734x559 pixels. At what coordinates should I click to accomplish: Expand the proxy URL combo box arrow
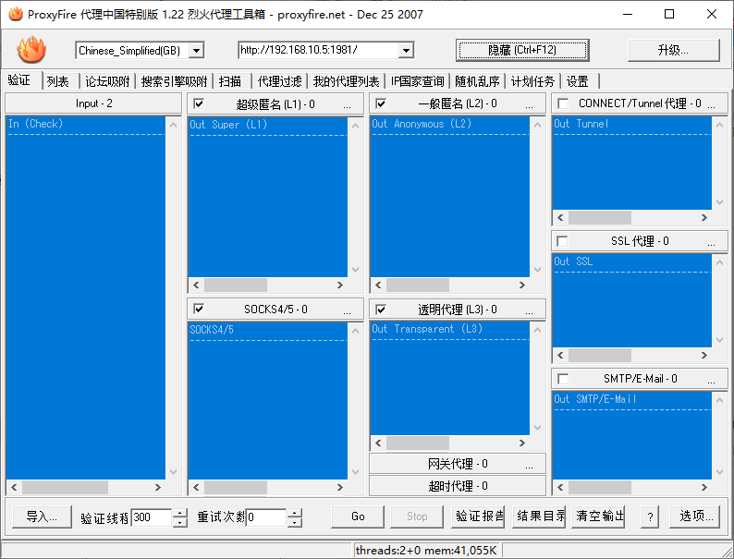pyautogui.click(x=407, y=50)
